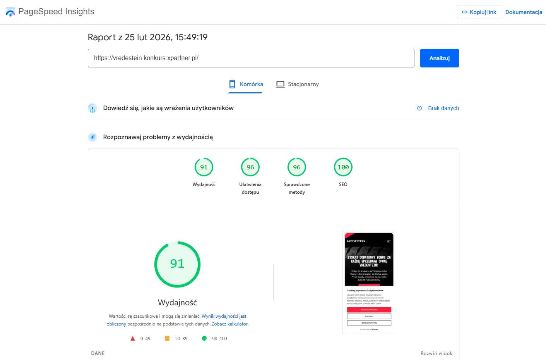Click the URL input field

pos(251,58)
